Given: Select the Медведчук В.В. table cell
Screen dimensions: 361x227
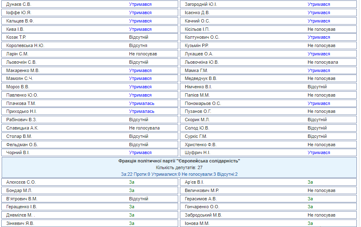Looking at the screenshot, I should point(201,78).
